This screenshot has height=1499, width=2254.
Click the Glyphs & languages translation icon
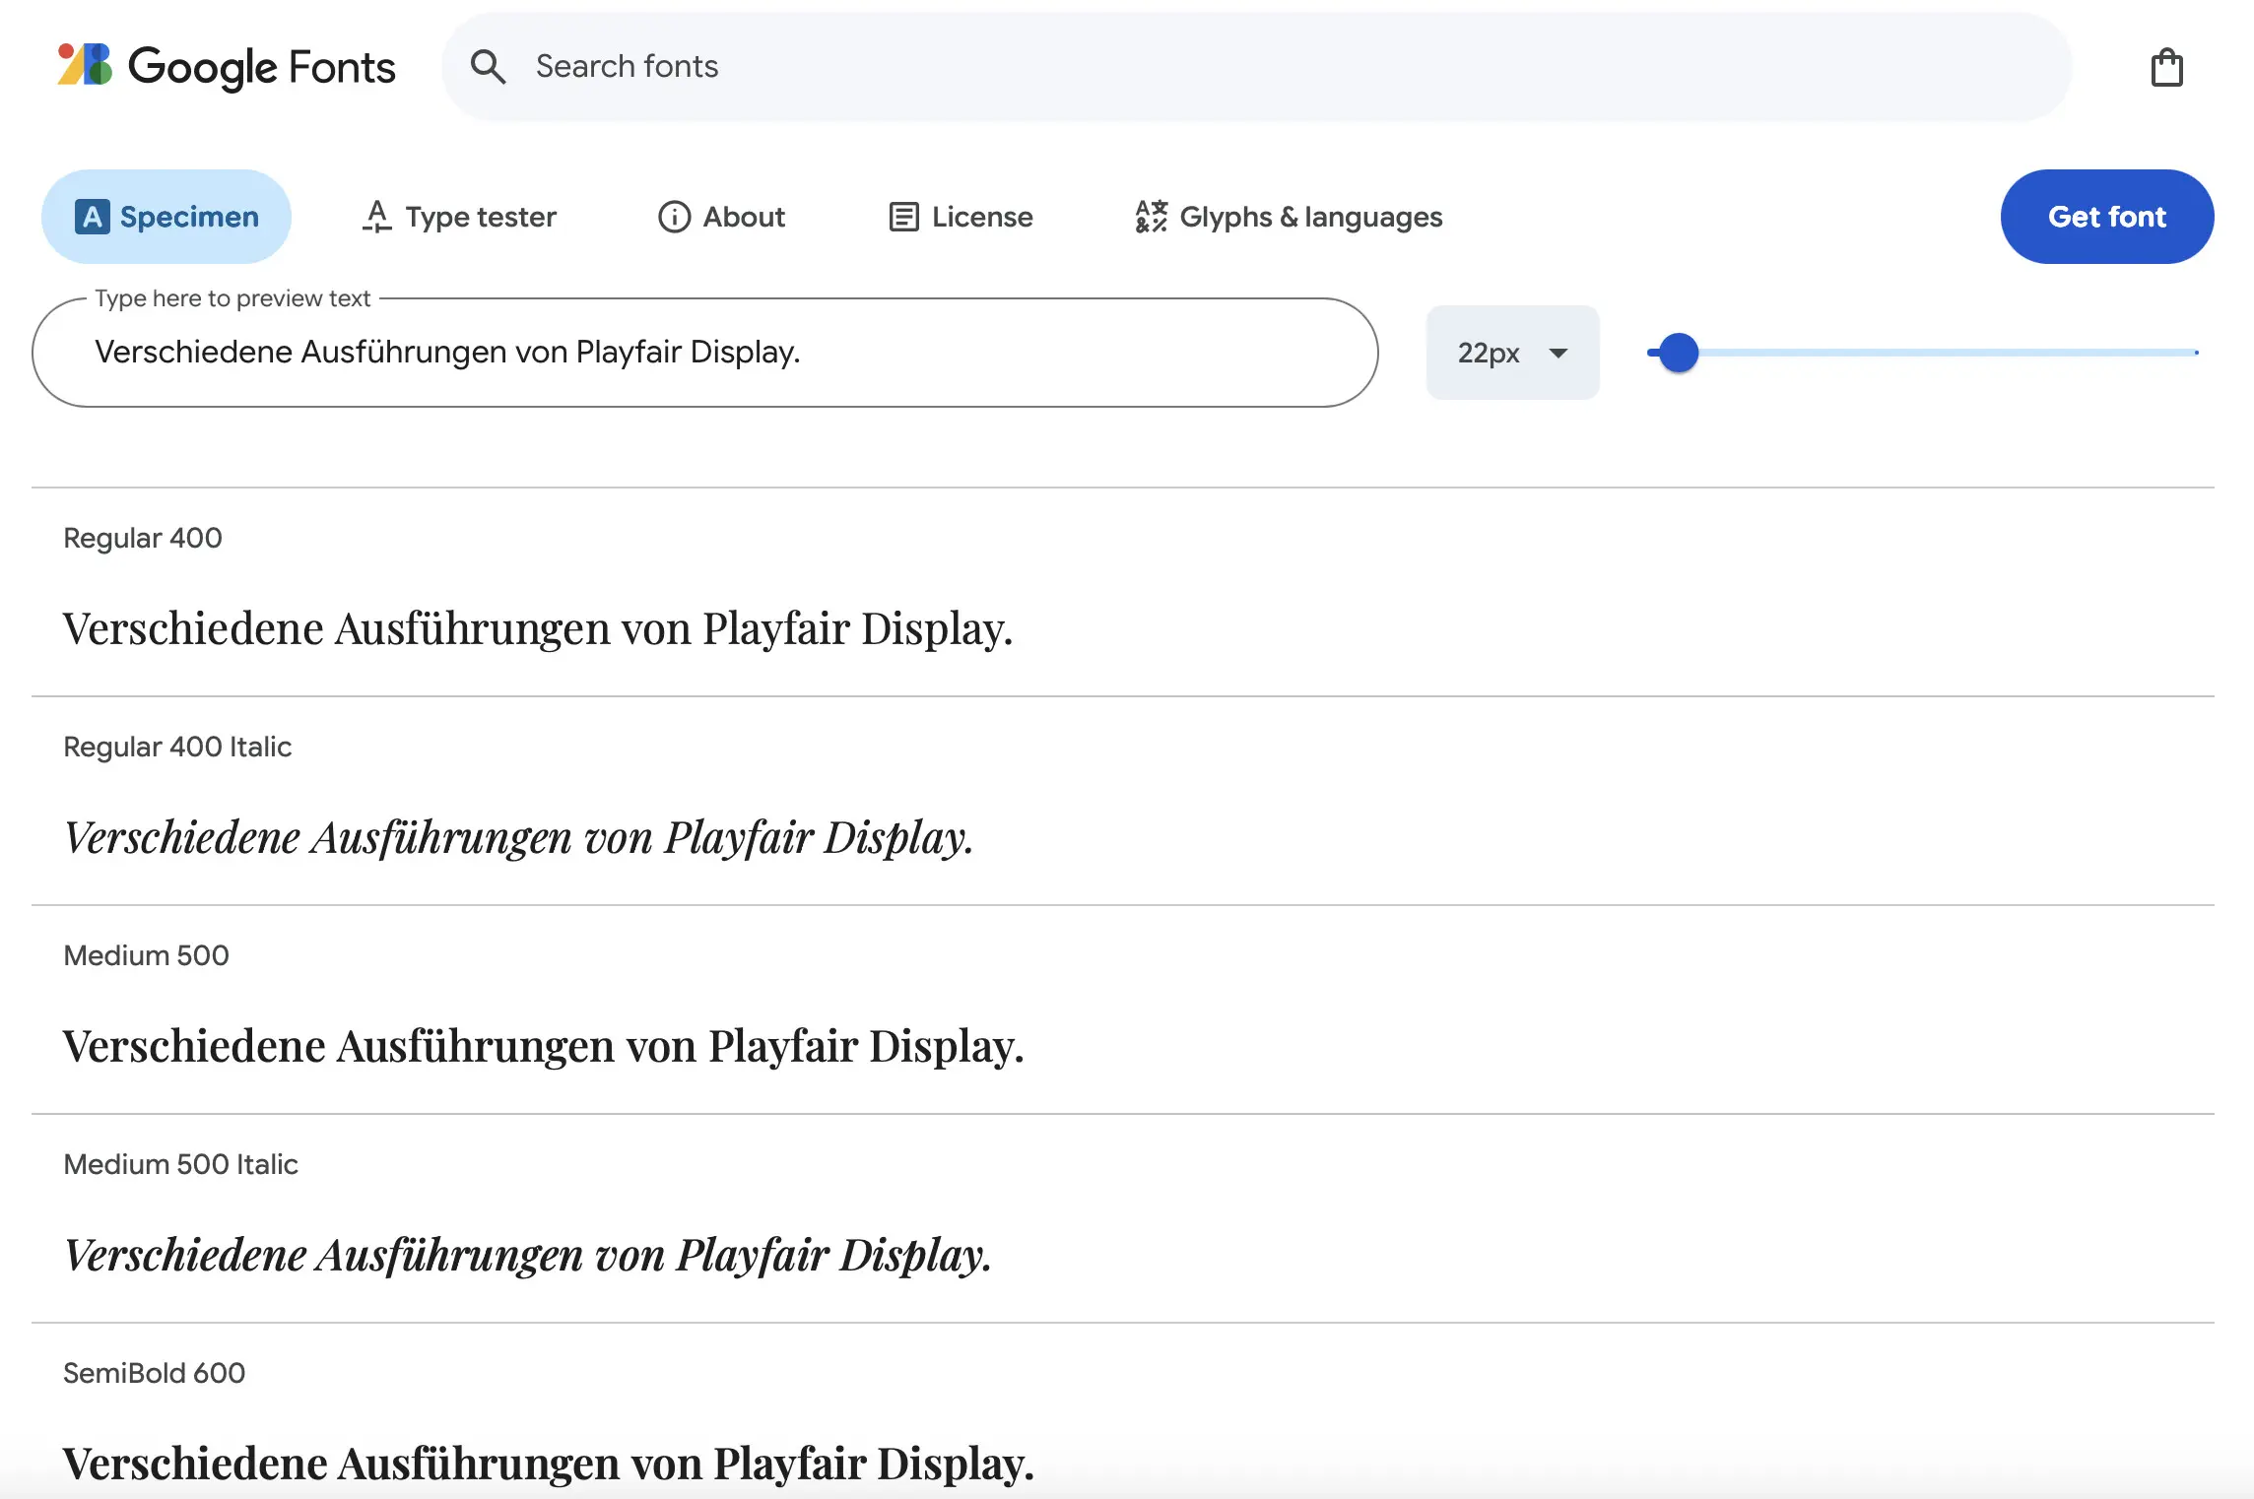point(1150,217)
